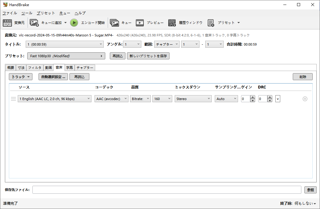The image size is (320, 209).
Task: Expand the track's extra options v button
Action: 277,99
